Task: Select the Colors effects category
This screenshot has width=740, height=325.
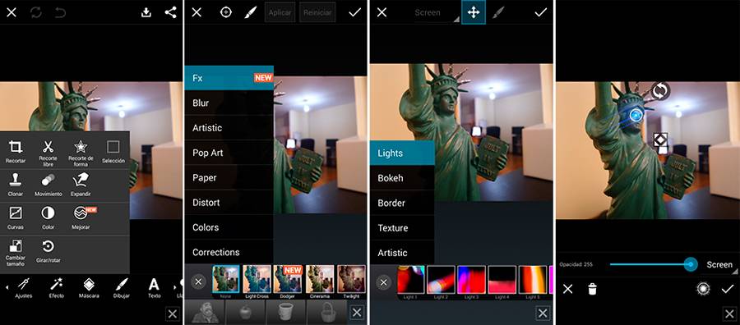Action: (x=229, y=227)
